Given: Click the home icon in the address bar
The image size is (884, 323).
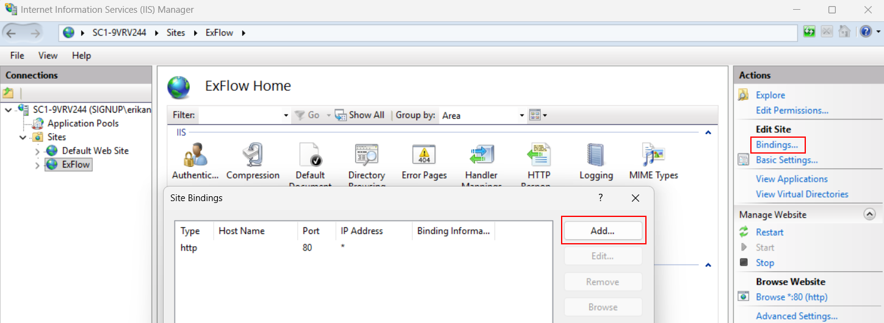Looking at the screenshot, I should point(844,32).
